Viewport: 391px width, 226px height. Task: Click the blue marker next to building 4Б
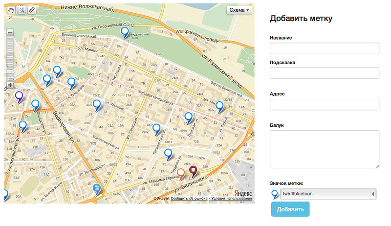tap(57, 71)
